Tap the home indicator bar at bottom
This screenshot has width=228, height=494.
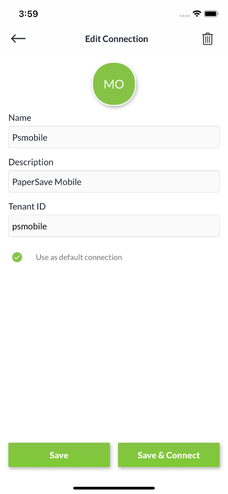[x=114, y=488]
